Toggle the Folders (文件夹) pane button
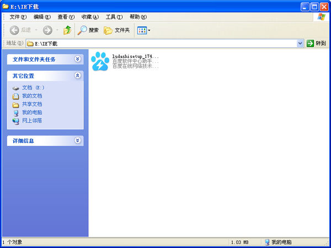Image resolution: width=331 pixels, height=248 pixels. [117, 30]
